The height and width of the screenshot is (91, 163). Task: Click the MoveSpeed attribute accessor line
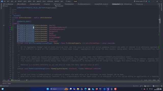click(x=37, y=41)
